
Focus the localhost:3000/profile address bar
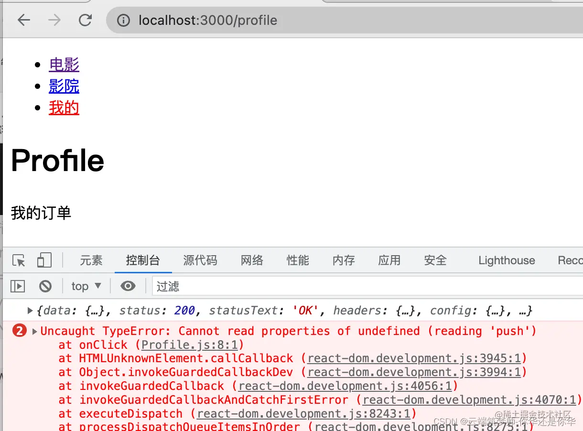coord(344,20)
